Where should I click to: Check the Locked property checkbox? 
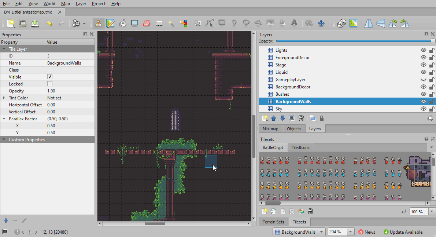point(50,84)
